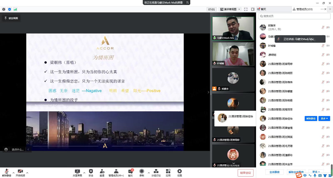Select member row 21酒店管理1班程萍萍
Viewport: 333px width, 178px height.
[x=295, y=109]
